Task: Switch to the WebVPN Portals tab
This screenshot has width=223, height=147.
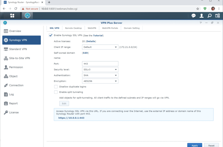Action: click(110, 28)
